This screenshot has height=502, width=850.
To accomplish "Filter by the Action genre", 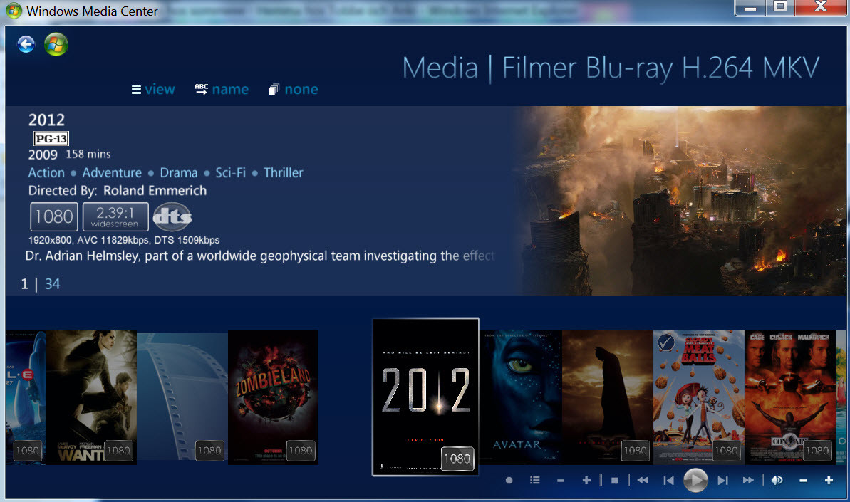I will pos(46,173).
